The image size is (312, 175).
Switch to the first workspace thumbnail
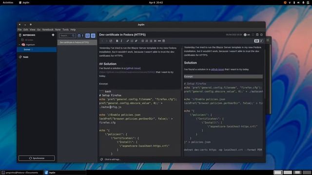(x=278, y=173)
